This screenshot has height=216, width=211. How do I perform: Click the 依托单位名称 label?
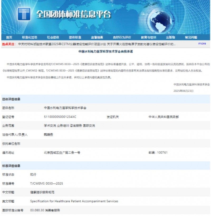tap(11, 144)
